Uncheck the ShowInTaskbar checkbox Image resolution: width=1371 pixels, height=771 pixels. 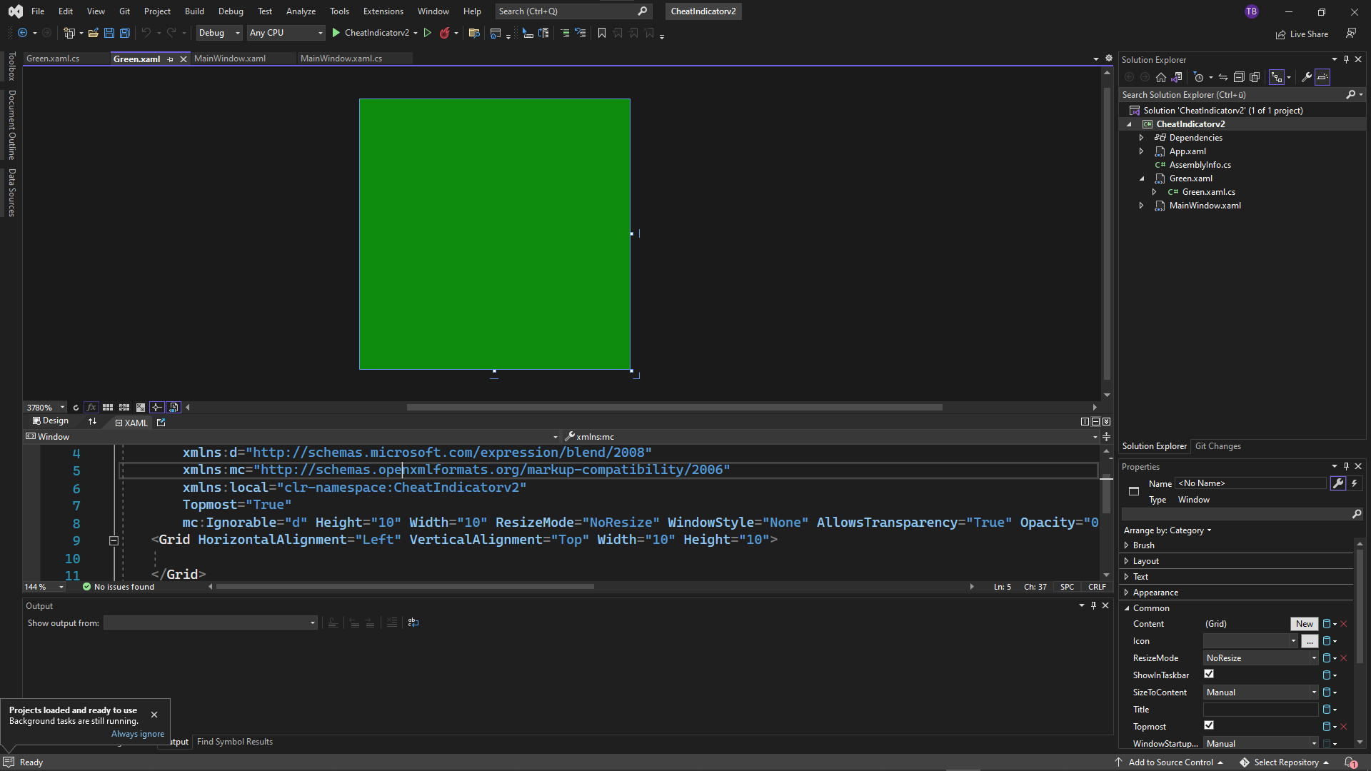tap(1209, 674)
